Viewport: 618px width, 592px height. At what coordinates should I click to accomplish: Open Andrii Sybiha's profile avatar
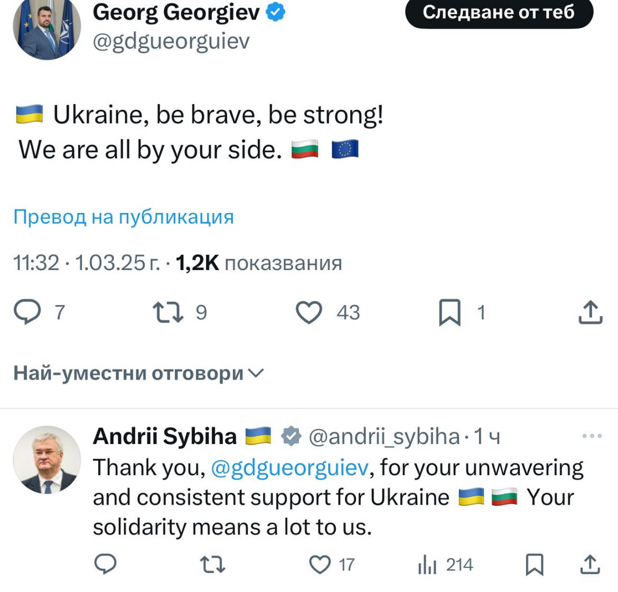(x=46, y=460)
